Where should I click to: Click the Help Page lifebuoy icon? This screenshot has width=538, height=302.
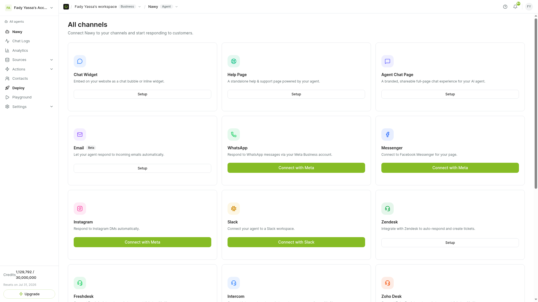(x=234, y=61)
